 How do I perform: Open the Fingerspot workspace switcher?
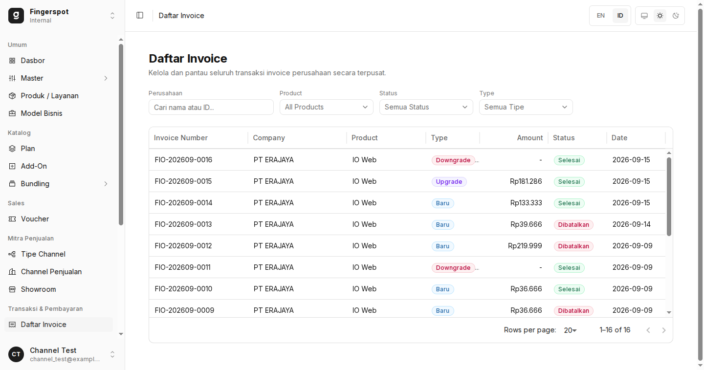(x=63, y=16)
